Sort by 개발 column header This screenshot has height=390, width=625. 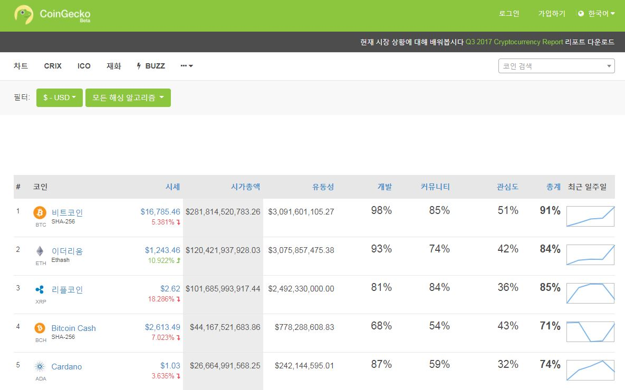point(385,187)
